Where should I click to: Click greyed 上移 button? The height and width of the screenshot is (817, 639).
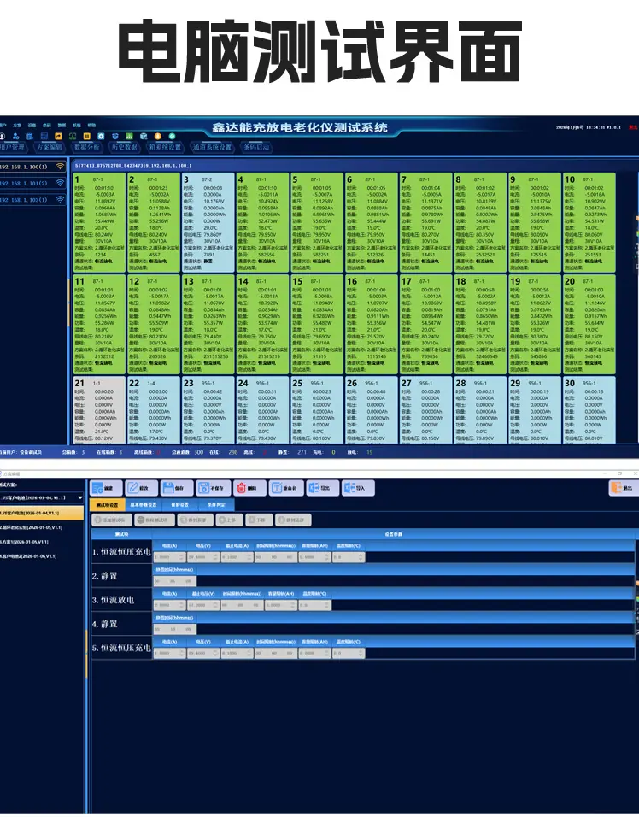(x=229, y=520)
